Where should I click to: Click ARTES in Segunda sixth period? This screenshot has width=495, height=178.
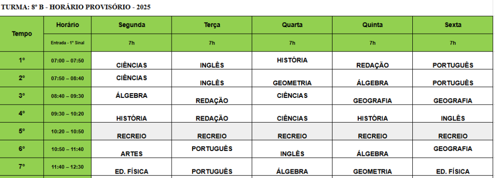point(131,154)
